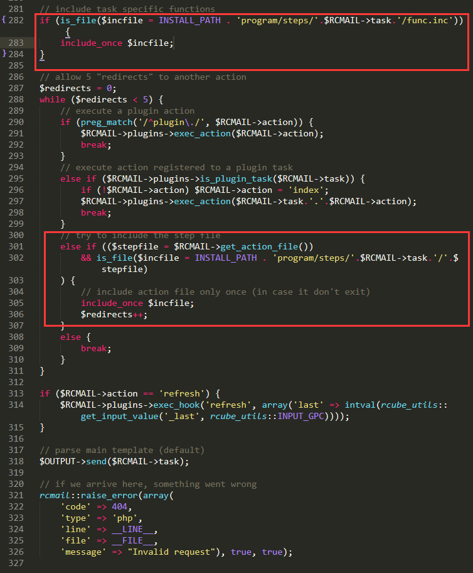Click the fold bracket marker beside line 282
The width and height of the screenshot is (473, 573).
[x=4, y=19]
